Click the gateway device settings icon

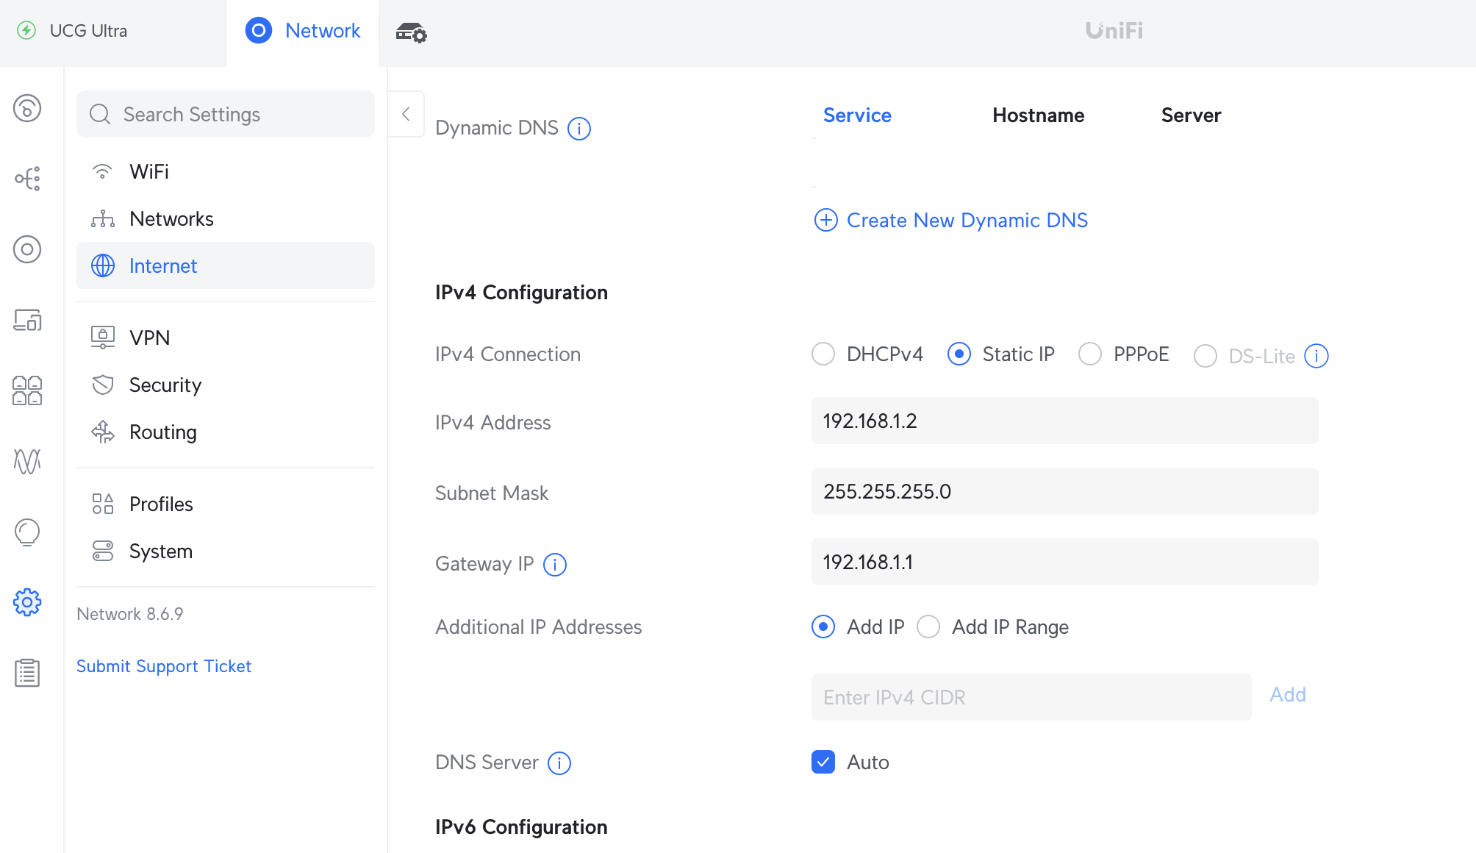[x=411, y=32]
